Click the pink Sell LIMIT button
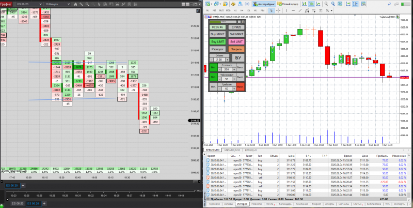The width and height of the screenshot is (413, 208). coord(236,41)
